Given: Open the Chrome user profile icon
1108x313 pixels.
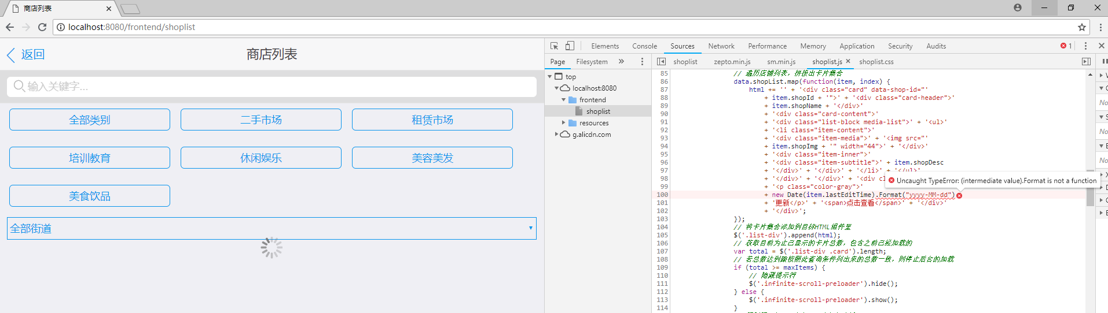Looking at the screenshot, I should click(1018, 8).
